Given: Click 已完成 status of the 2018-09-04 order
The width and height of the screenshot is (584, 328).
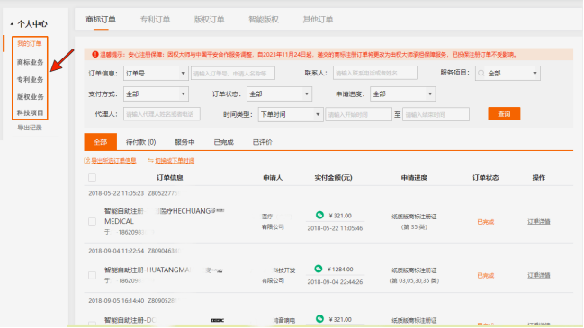Looking at the screenshot, I should 486,276.
